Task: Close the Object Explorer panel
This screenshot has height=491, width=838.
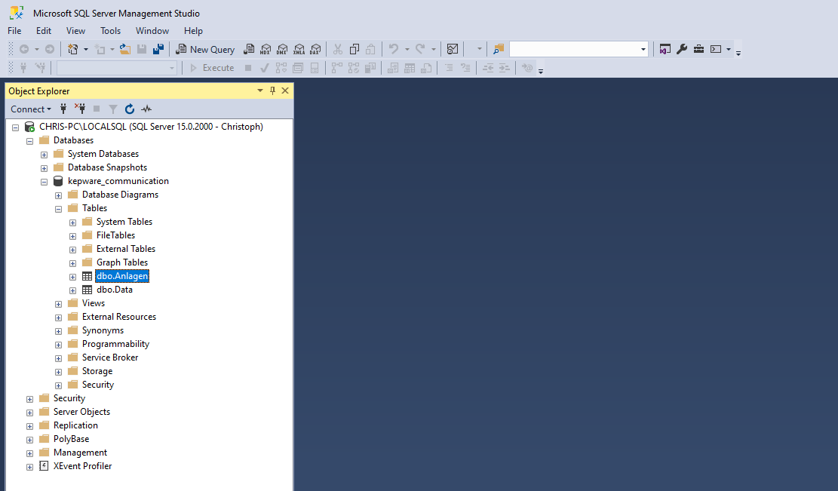Action: click(285, 91)
